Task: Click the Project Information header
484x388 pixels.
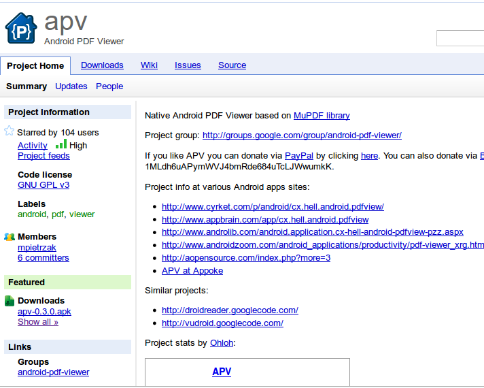Action: pos(67,112)
